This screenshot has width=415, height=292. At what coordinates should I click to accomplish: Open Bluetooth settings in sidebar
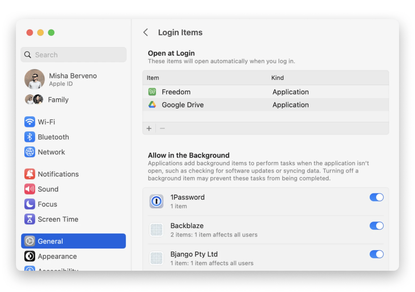[x=73, y=137]
